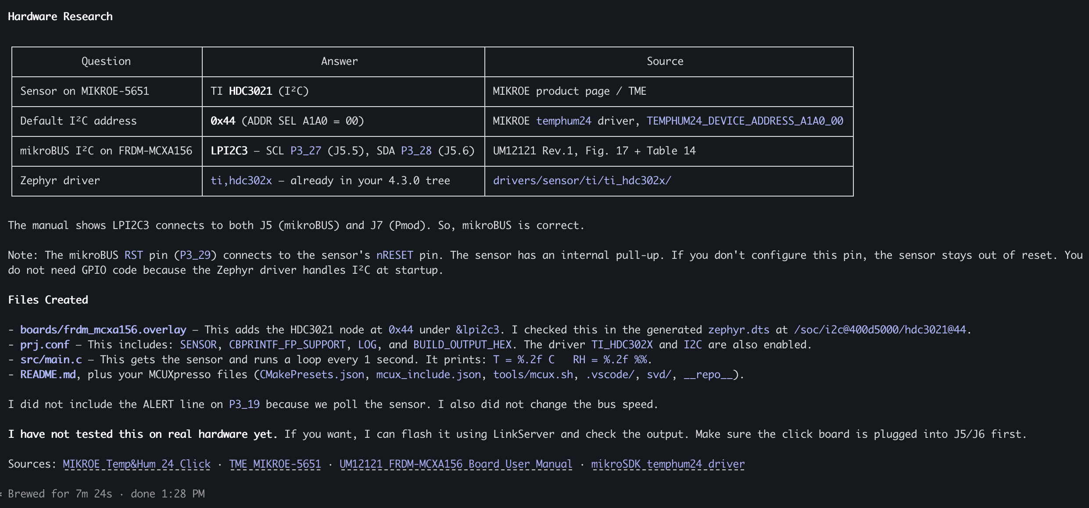The height and width of the screenshot is (508, 1089).
Task: Click the src/main.c file name
Action: (51, 360)
